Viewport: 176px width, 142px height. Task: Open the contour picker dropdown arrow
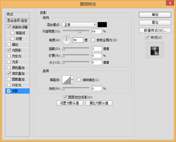tap(72, 80)
